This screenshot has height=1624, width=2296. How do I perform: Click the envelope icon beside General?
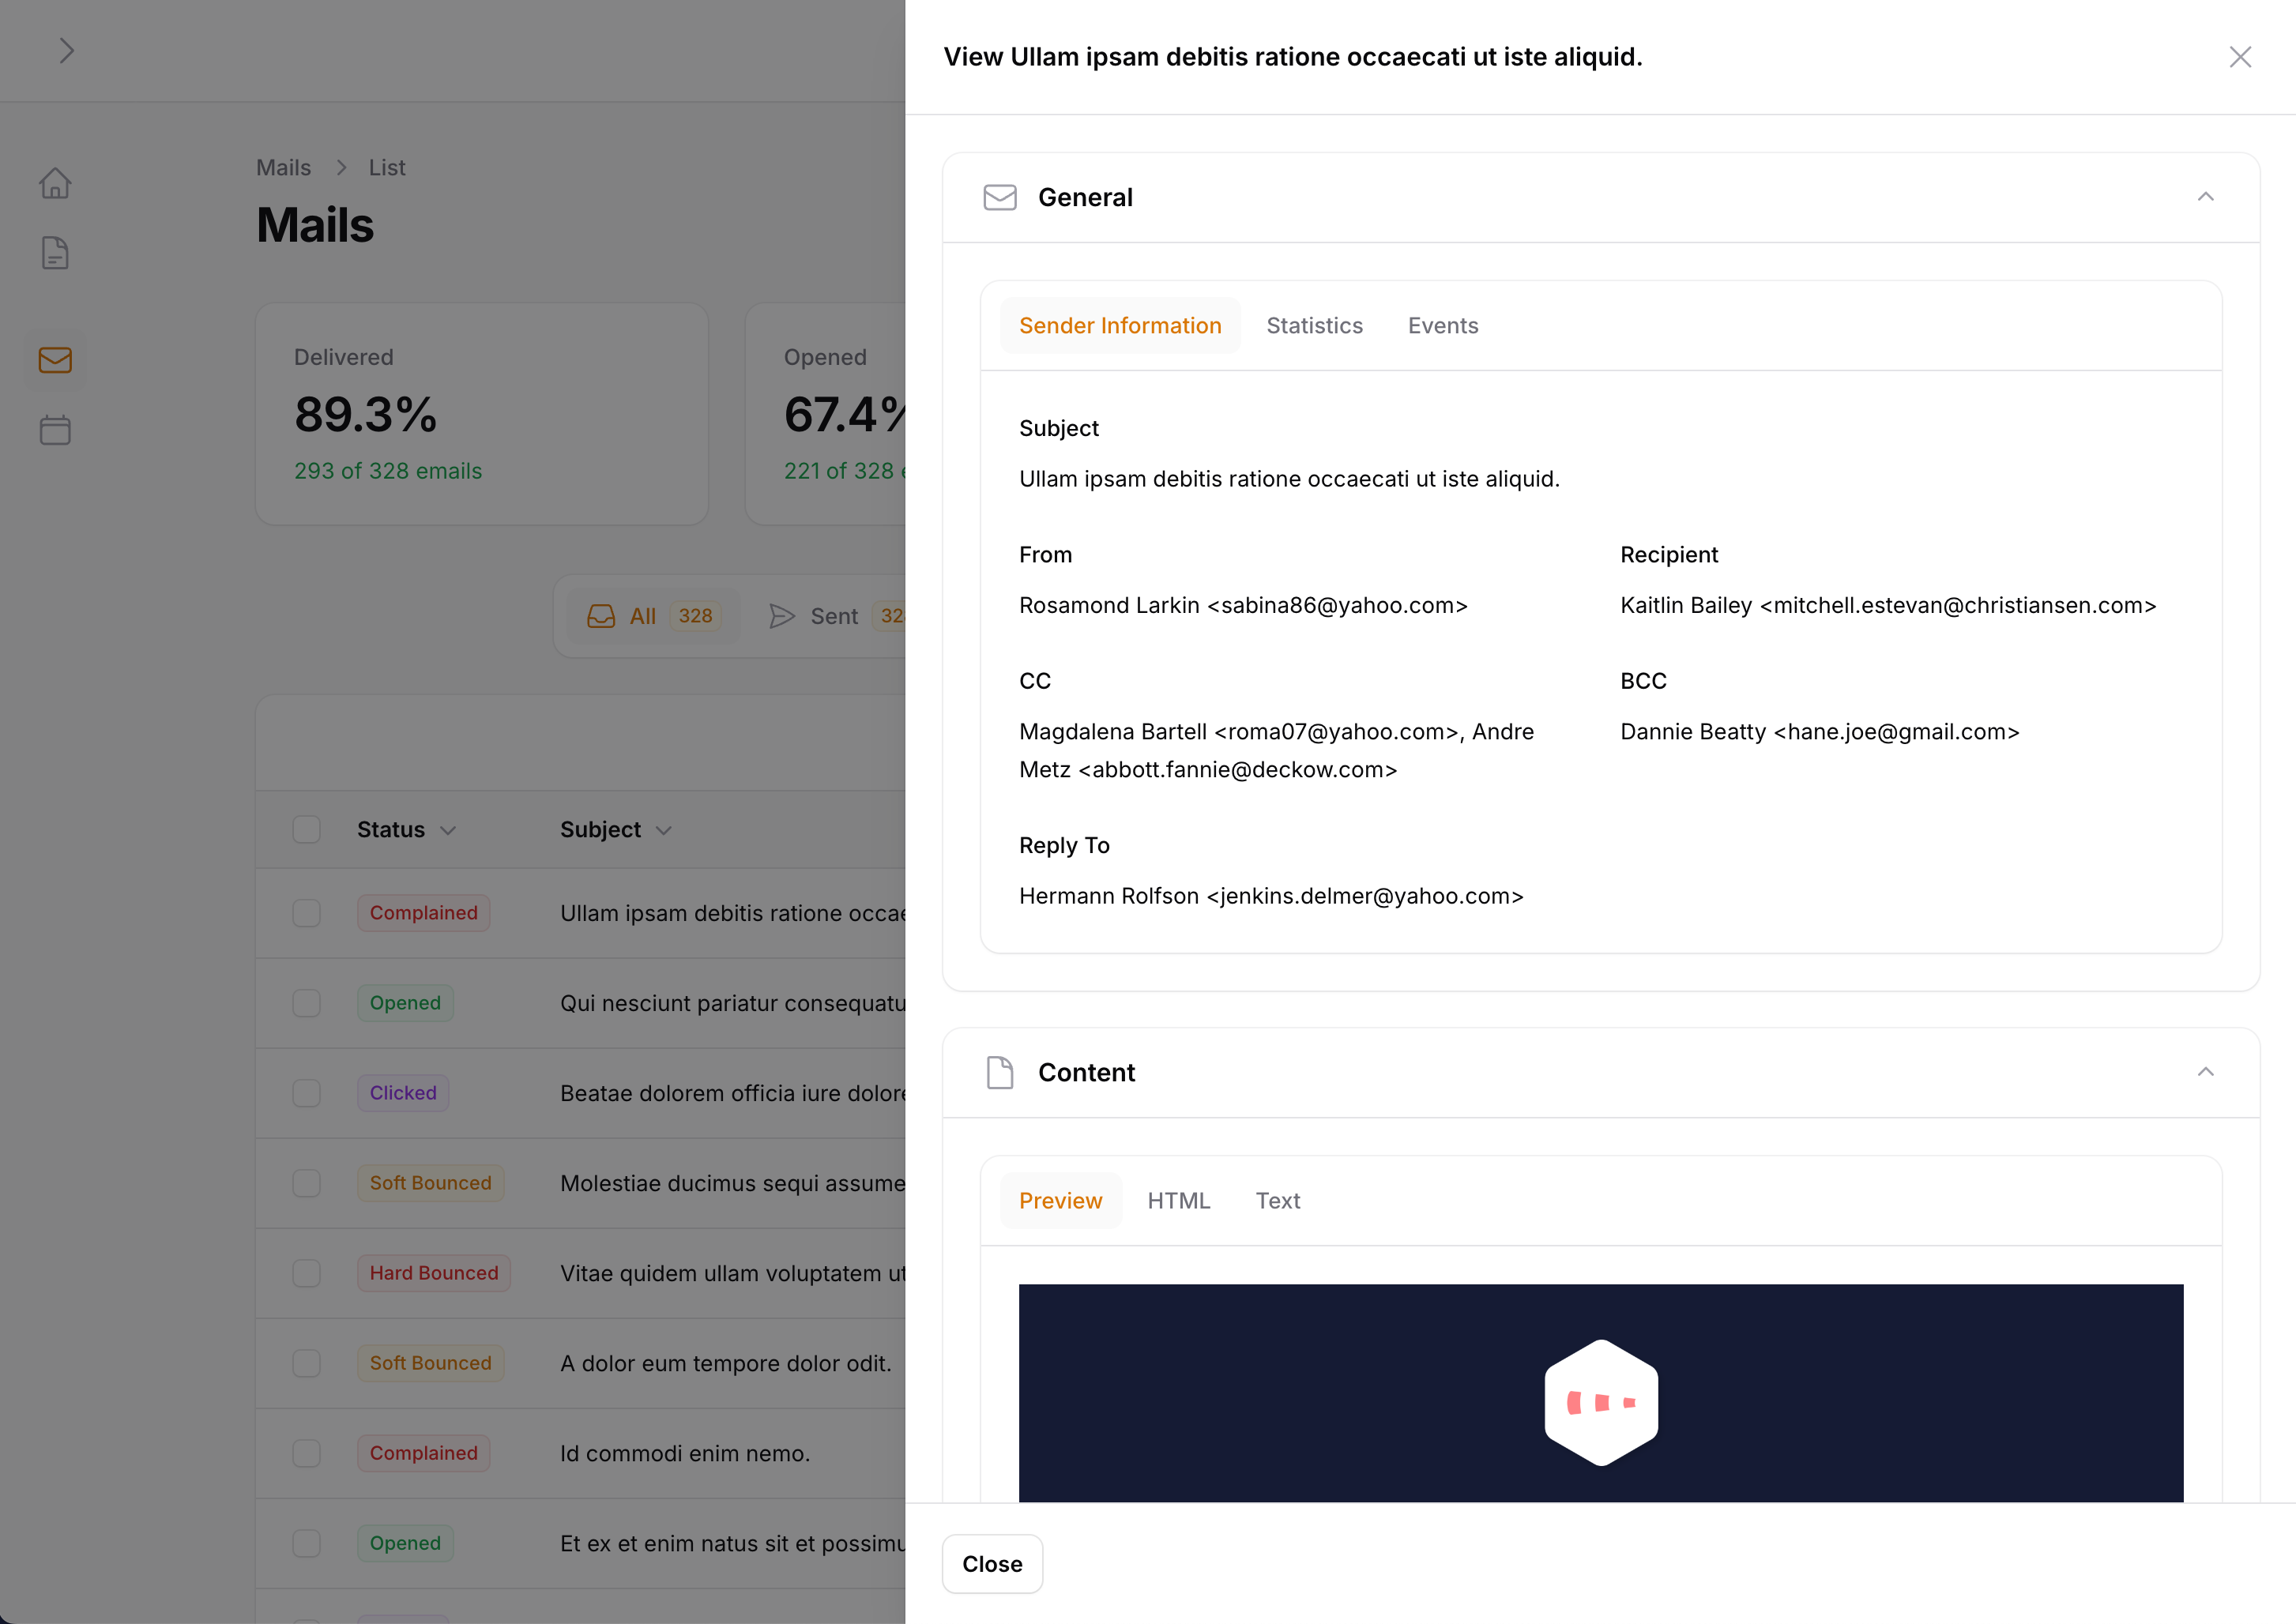pos(1000,197)
